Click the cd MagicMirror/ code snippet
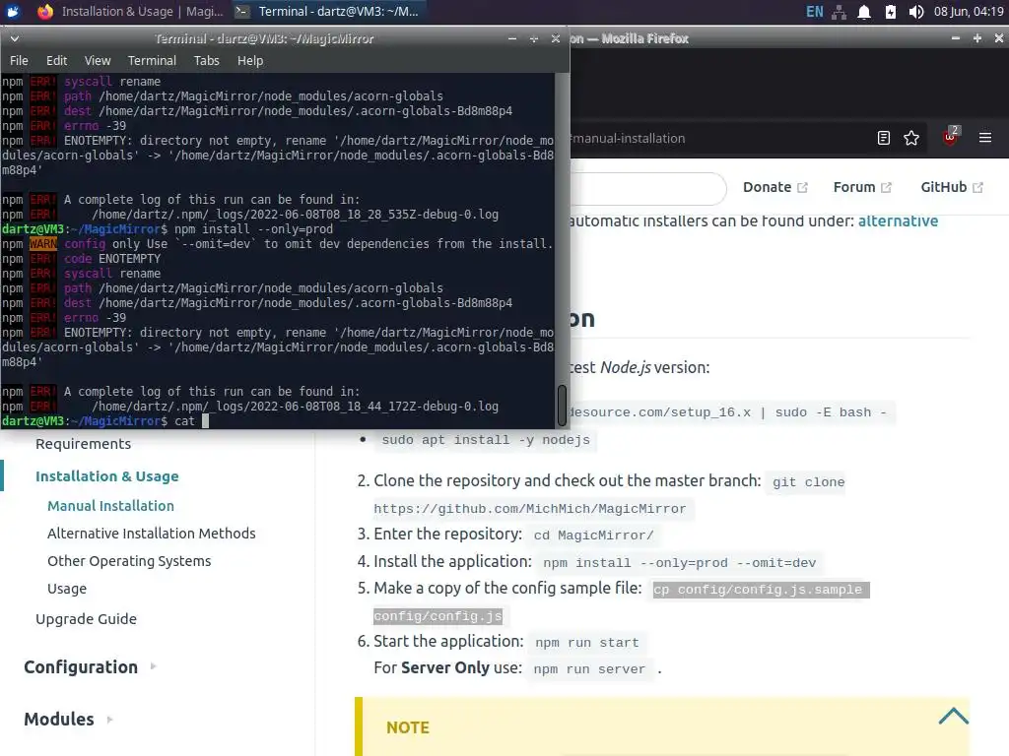This screenshot has height=756, width=1009. coord(593,535)
